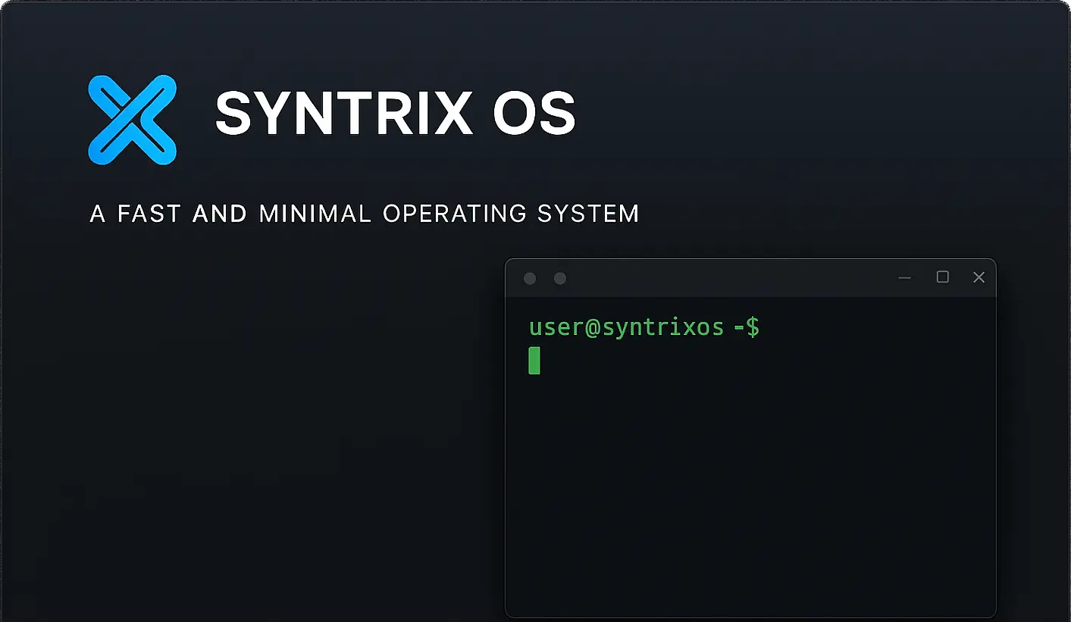The image size is (1071, 622).
Task: Focus the empty terminal body area
Action: point(750,485)
